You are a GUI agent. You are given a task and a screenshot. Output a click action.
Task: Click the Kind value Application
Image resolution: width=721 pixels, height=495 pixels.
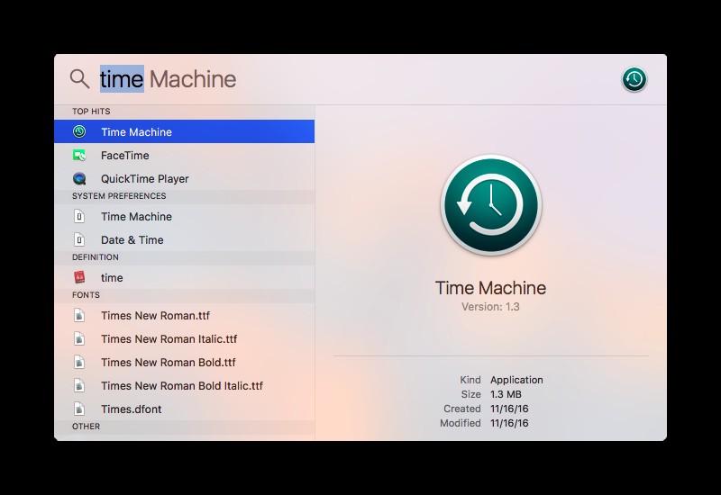point(516,380)
